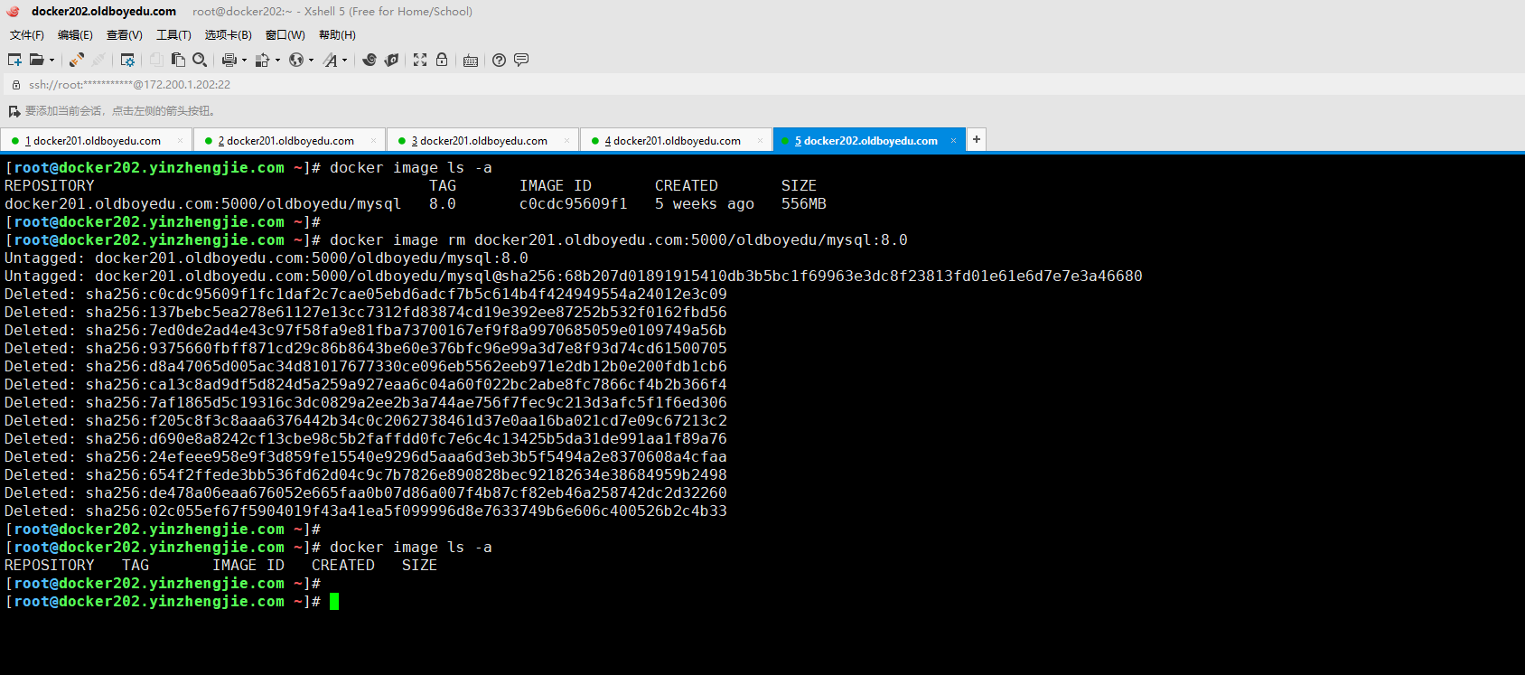
Task: Open session properties with the gear window icon
Action: (127, 60)
